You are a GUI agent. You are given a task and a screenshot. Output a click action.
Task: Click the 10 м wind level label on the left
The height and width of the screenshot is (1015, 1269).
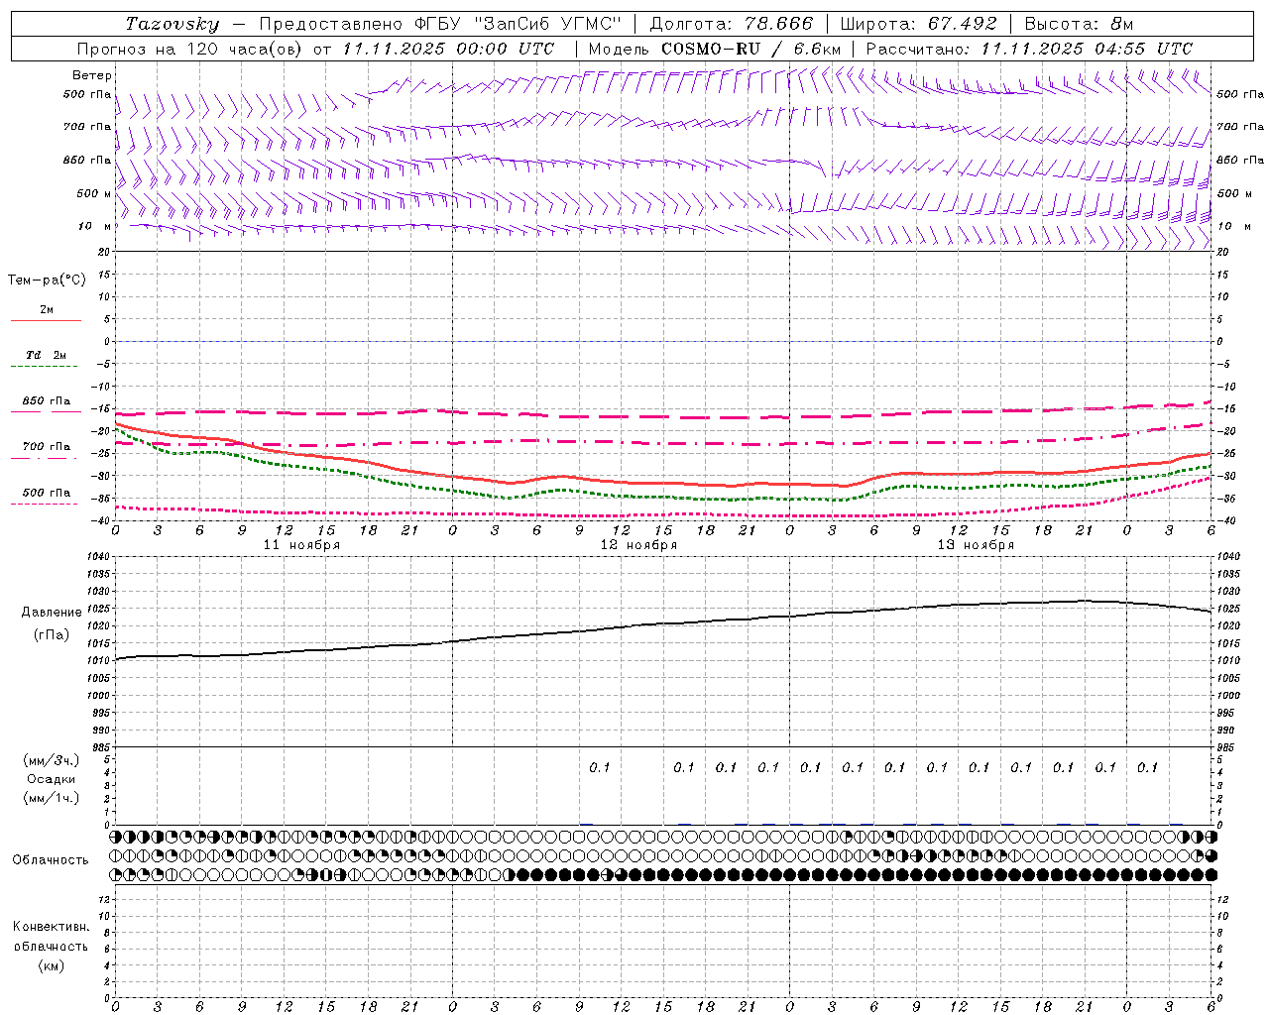tap(94, 226)
